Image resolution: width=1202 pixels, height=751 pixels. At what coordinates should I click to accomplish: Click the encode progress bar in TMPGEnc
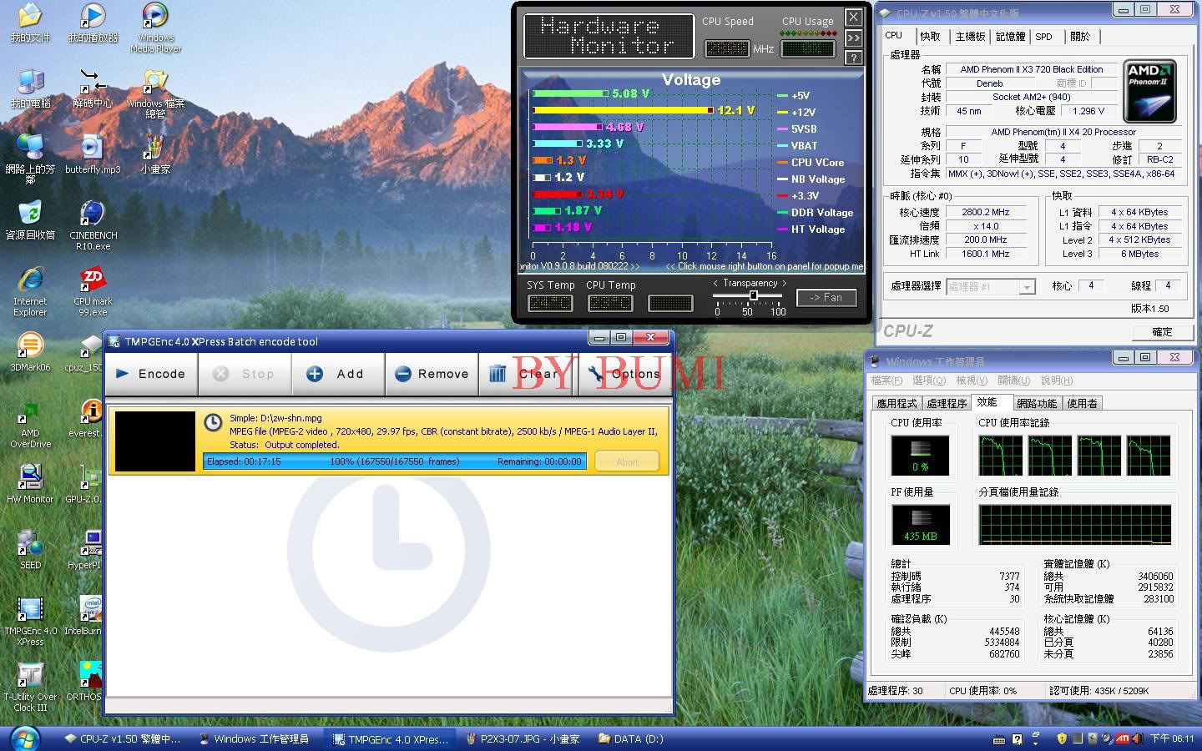click(x=395, y=461)
